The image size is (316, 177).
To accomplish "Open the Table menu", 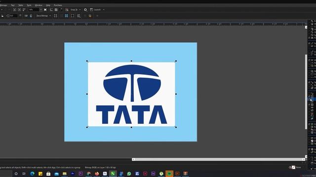I will tap(21, 5).
